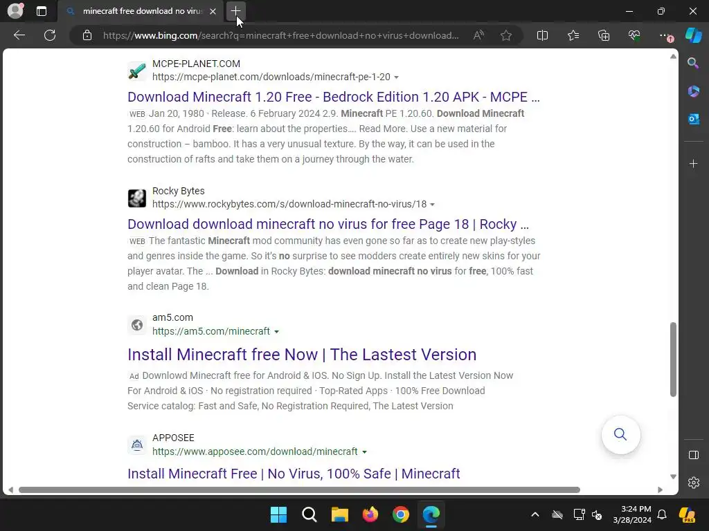Open Collections panel
Viewport: 709px width, 531px height.
tap(604, 35)
